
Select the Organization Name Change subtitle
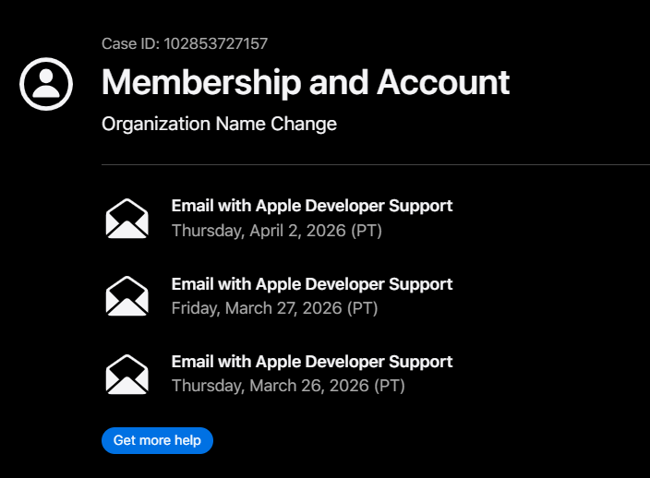pyautogui.click(x=219, y=124)
